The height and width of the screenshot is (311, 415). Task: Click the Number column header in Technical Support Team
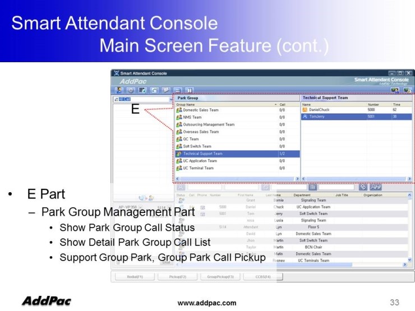coord(379,104)
